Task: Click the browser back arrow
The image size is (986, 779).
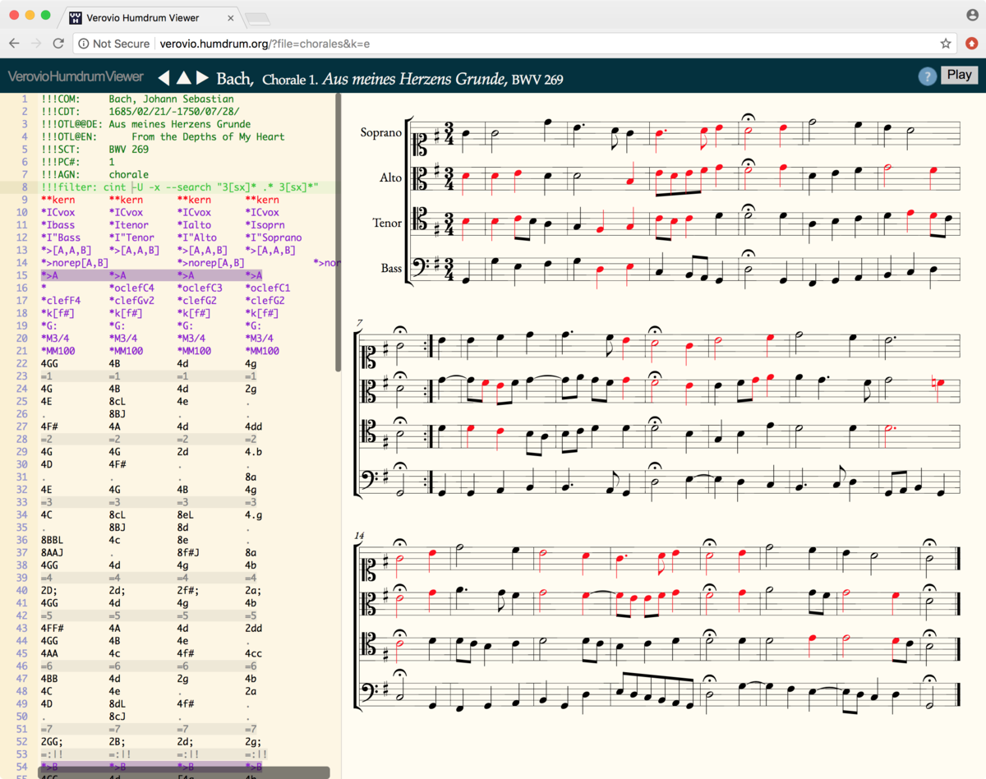Action: tap(15, 44)
